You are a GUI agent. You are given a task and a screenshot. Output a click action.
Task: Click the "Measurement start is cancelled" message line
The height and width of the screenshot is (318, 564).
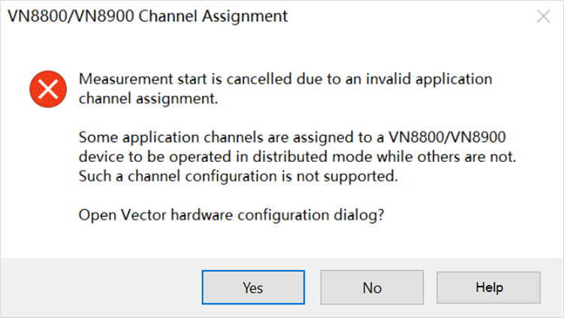pos(285,79)
